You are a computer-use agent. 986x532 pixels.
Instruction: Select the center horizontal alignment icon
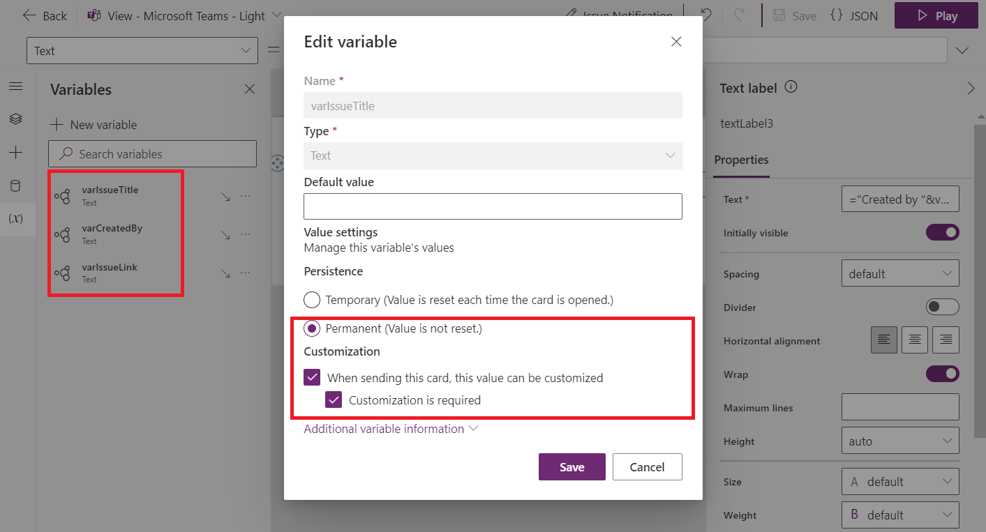click(914, 340)
